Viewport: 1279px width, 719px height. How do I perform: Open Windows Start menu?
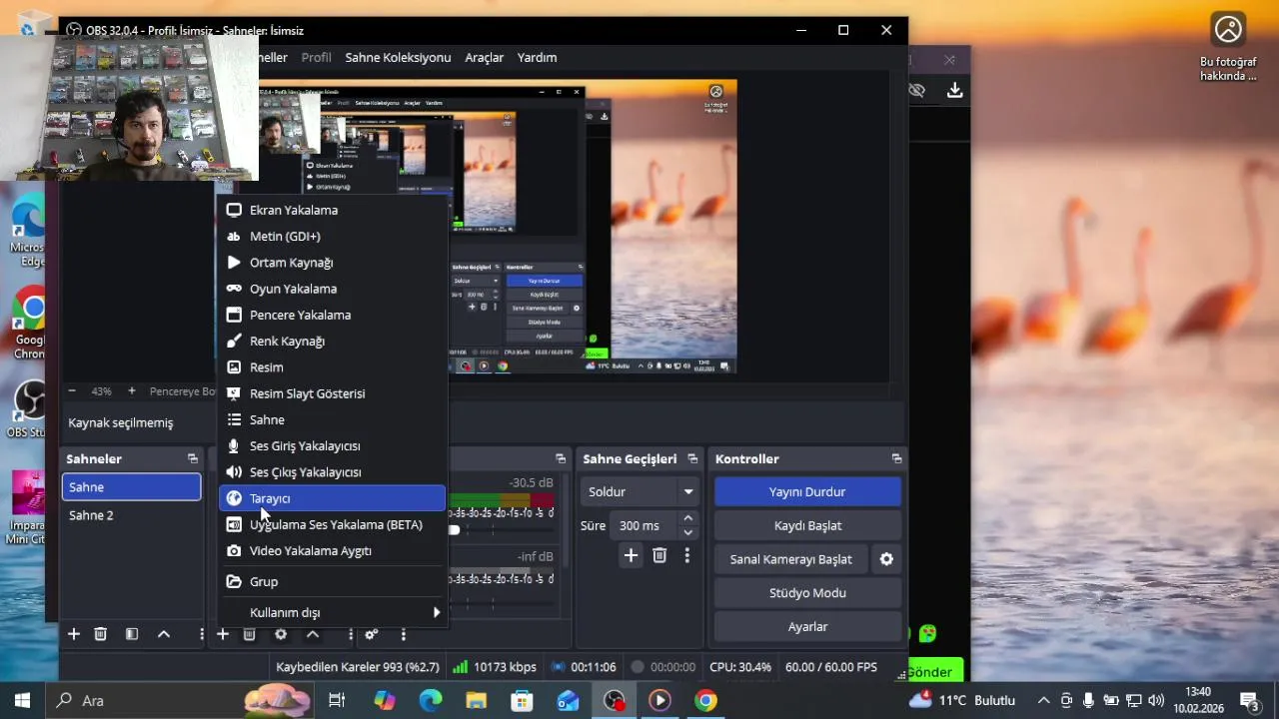(22, 700)
